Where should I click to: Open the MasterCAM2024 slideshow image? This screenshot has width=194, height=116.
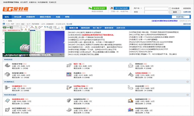(34, 41)
